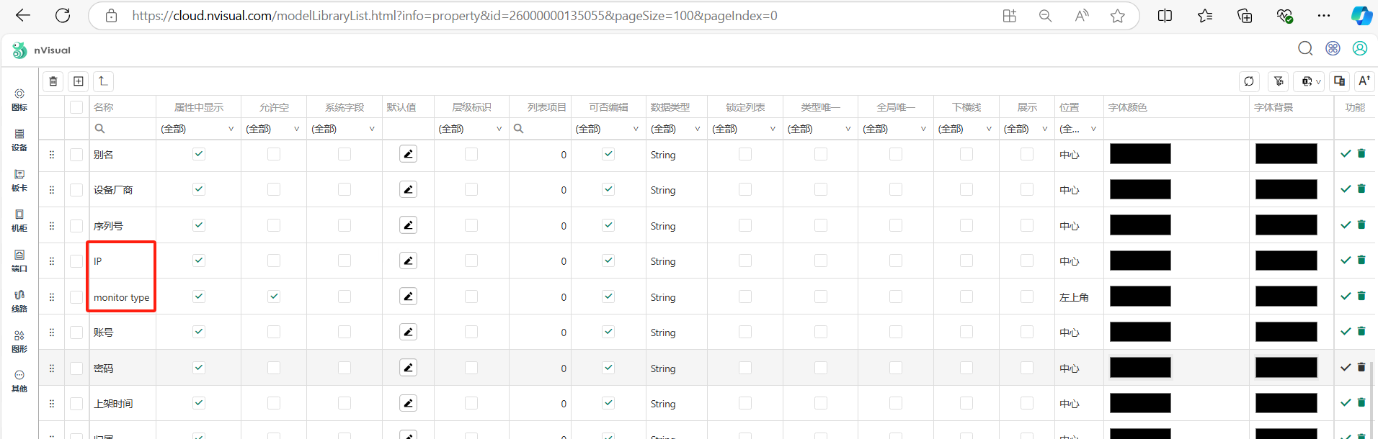Click the 字体颜色 swatch for 设备厂商 row
The width and height of the screenshot is (1378, 439).
tap(1140, 189)
